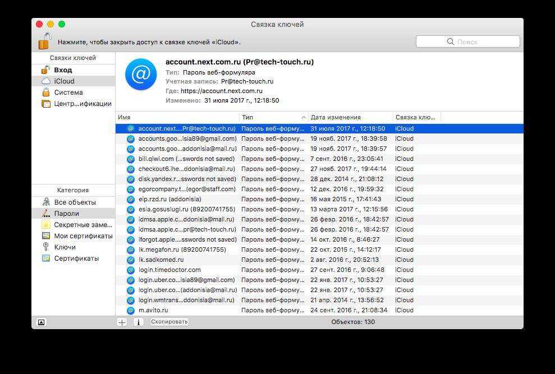Screen dimensions: 555x374
Task: Select accounts.goo...addonisia@mail.ru entry
Action: (319, 149)
